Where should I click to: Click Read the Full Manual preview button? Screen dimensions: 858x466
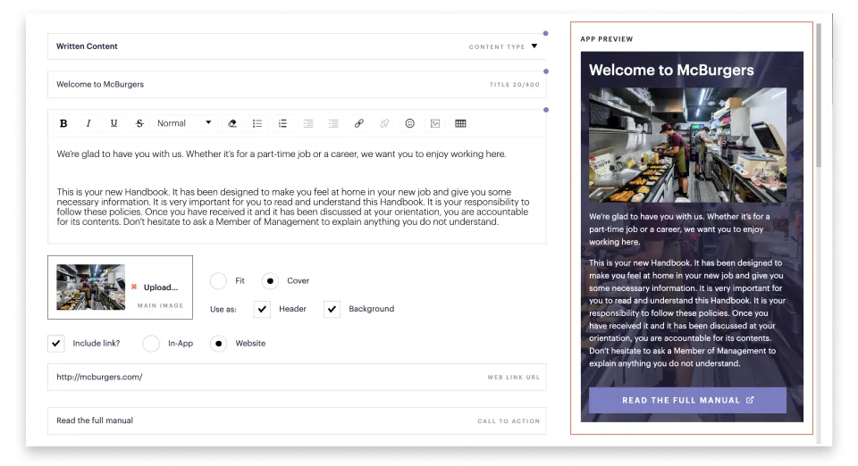click(x=687, y=401)
